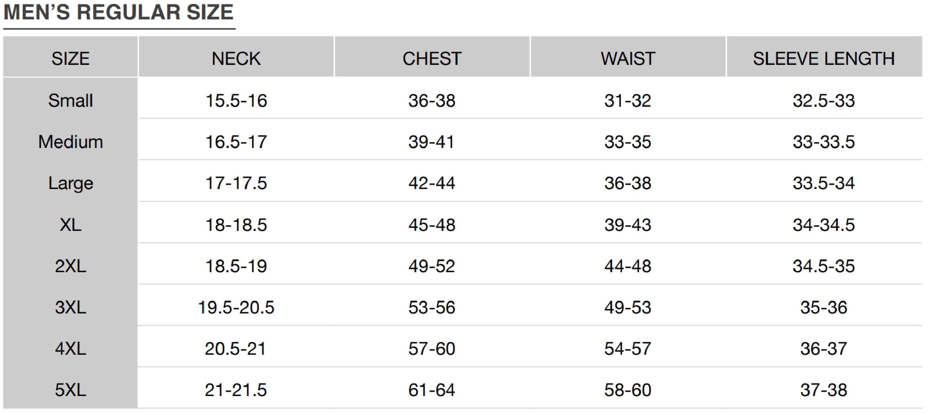The width and height of the screenshot is (928, 414).
Task: Click the Small size row label
Action: [x=70, y=100]
